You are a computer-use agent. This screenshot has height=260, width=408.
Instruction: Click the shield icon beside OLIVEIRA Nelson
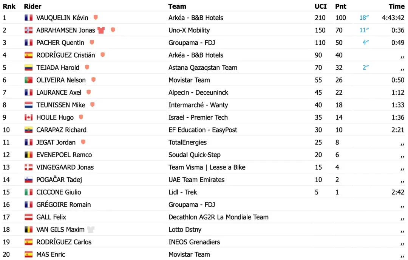(93, 80)
